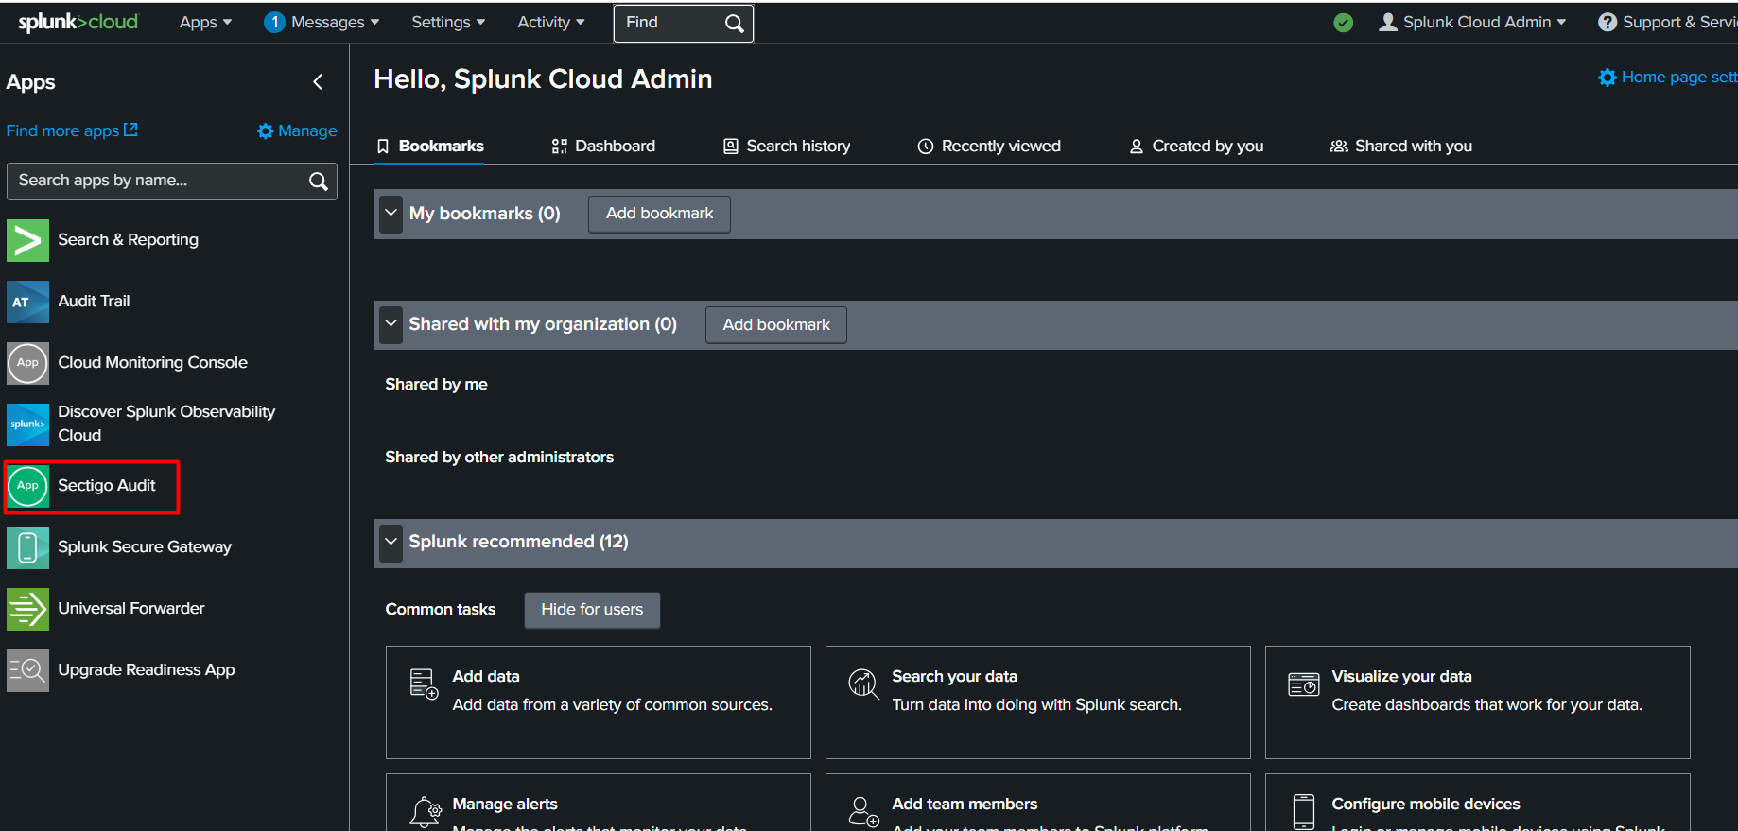1738x831 pixels.
Task: Collapse the Splunk recommended section
Action: (x=391, y=542)
